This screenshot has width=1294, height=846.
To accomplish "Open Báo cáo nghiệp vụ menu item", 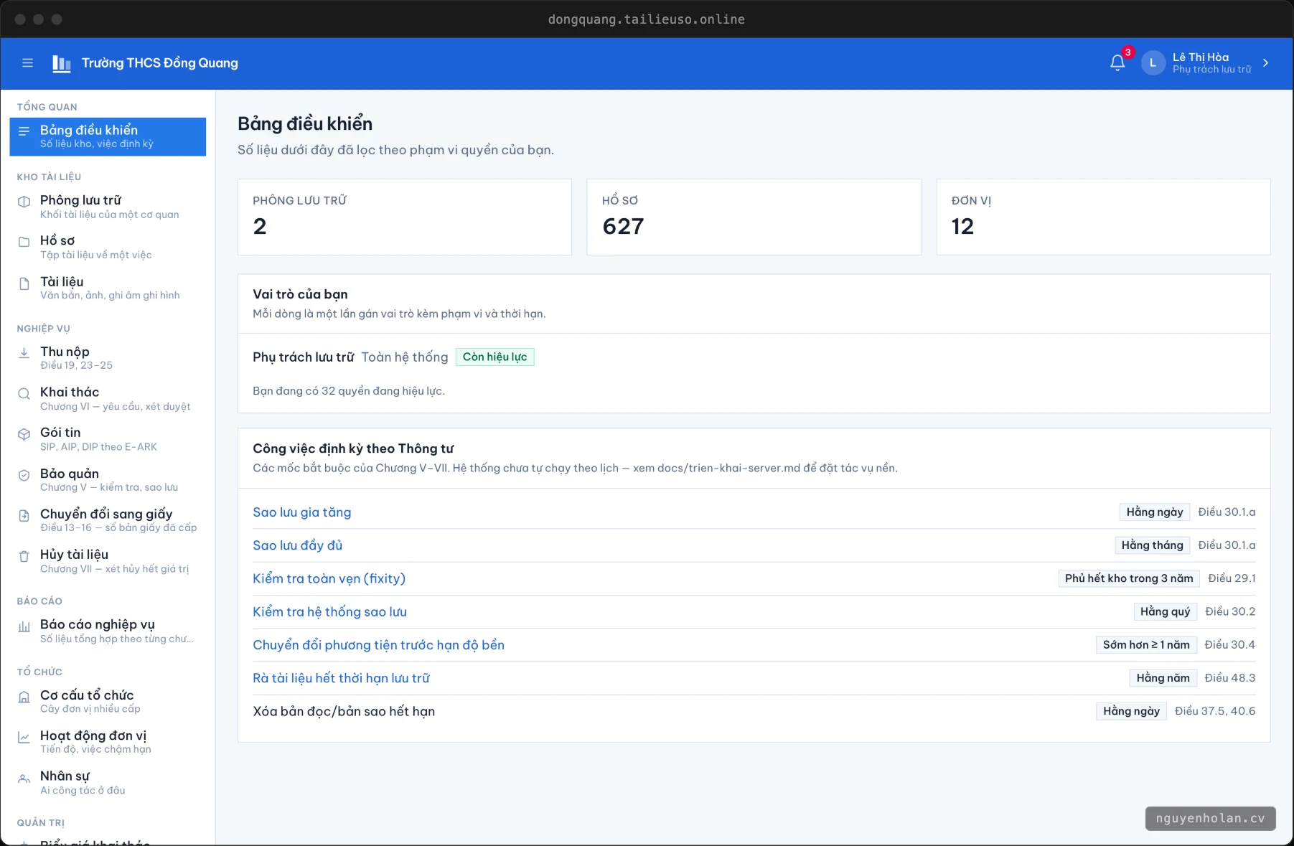I will tap(108, 631).
